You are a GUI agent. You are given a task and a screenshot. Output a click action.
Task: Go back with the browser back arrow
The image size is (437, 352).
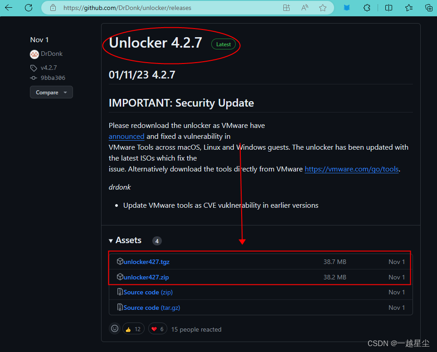9,8
